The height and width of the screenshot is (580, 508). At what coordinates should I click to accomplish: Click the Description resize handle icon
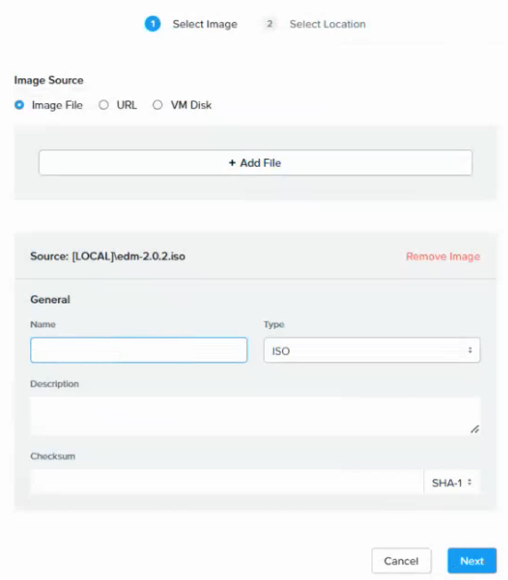click(x=475, y=429)
